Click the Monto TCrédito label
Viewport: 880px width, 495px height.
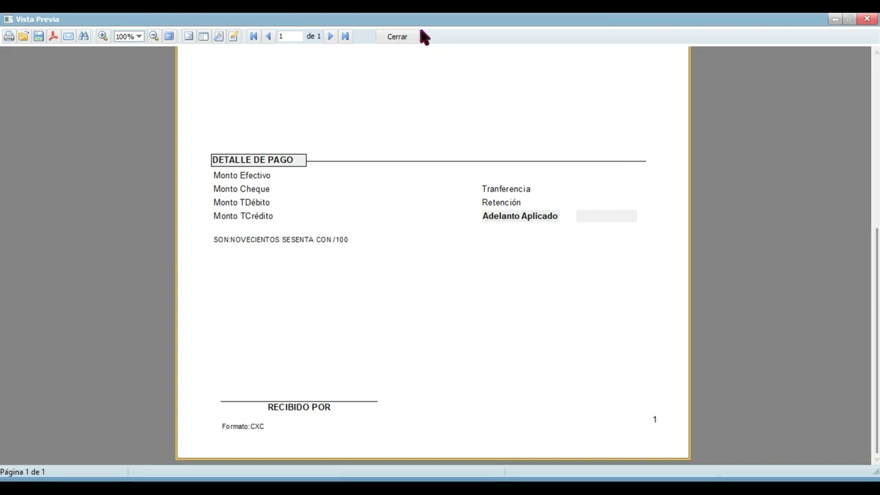click(x=243, y=216)
